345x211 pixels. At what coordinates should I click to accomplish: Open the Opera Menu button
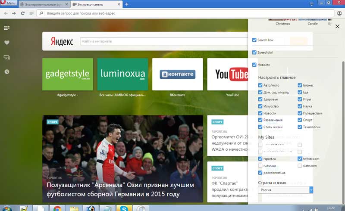coord(9,3)
